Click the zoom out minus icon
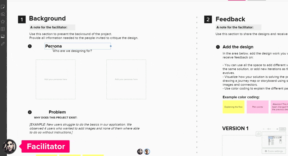Image resolution: width=288 pixels, height=156 pixels. click(263, 129)
